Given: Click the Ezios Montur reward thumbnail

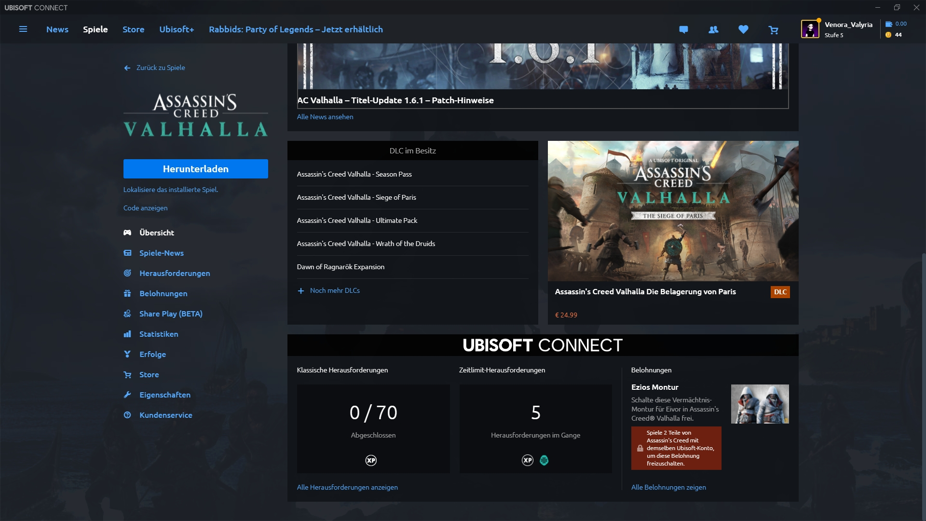Looking at the screenshot, I should point(760,404).
